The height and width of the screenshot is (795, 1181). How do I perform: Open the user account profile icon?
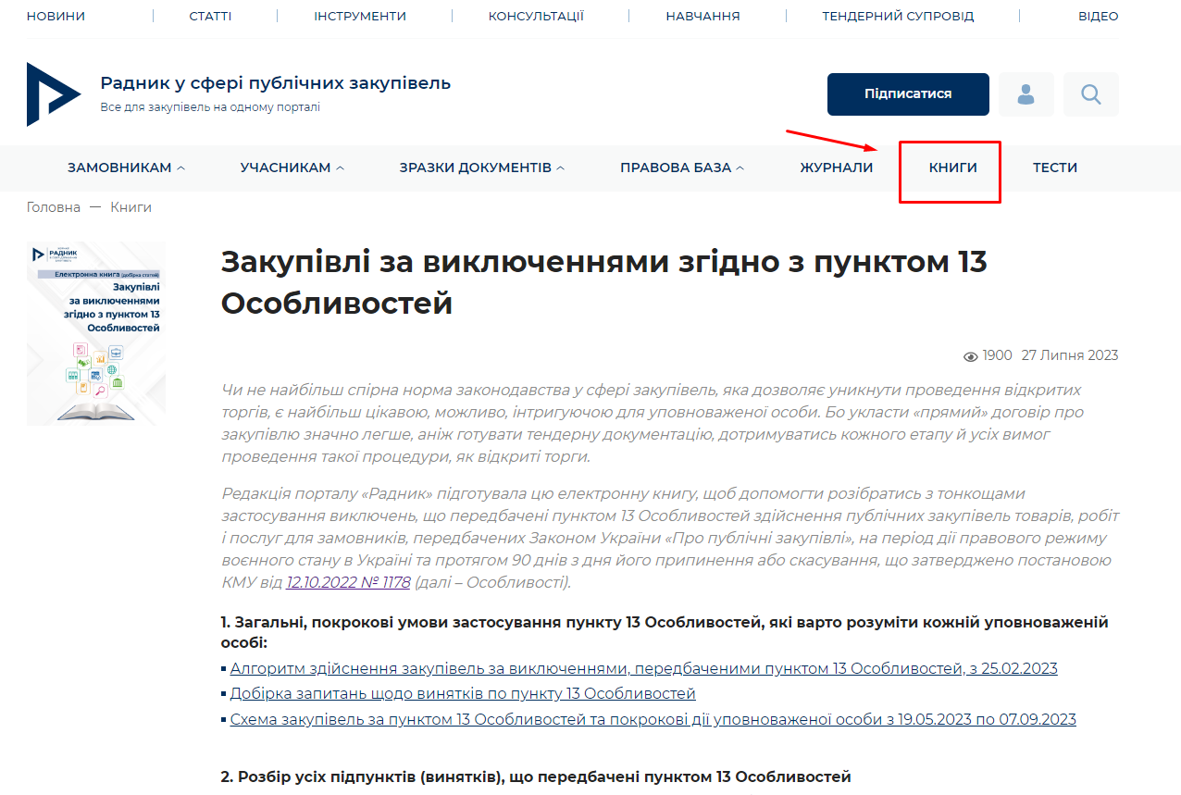pos(1026,94)
